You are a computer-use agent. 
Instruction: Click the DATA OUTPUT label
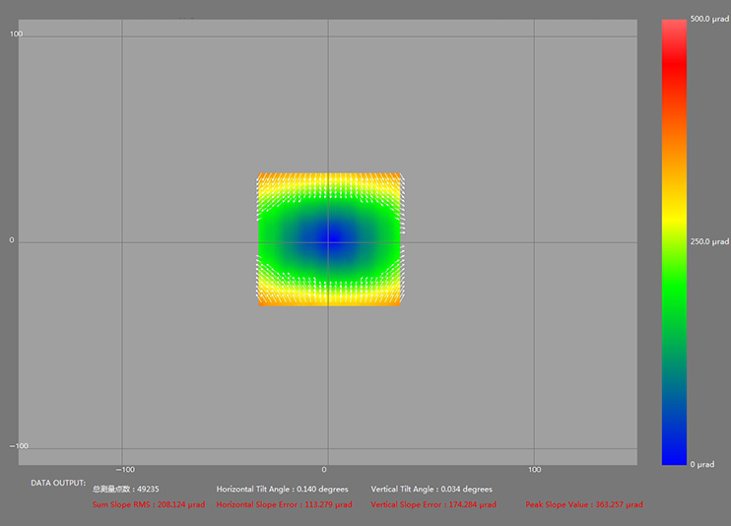[58, 483]
